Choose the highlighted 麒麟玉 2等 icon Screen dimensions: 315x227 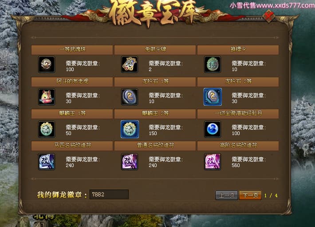[130, 129]
